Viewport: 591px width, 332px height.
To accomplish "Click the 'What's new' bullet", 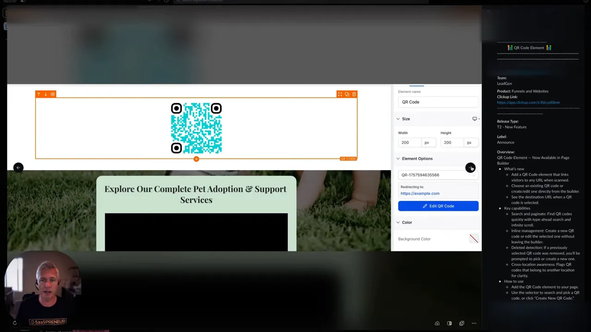I will click(x=514, y=169).
